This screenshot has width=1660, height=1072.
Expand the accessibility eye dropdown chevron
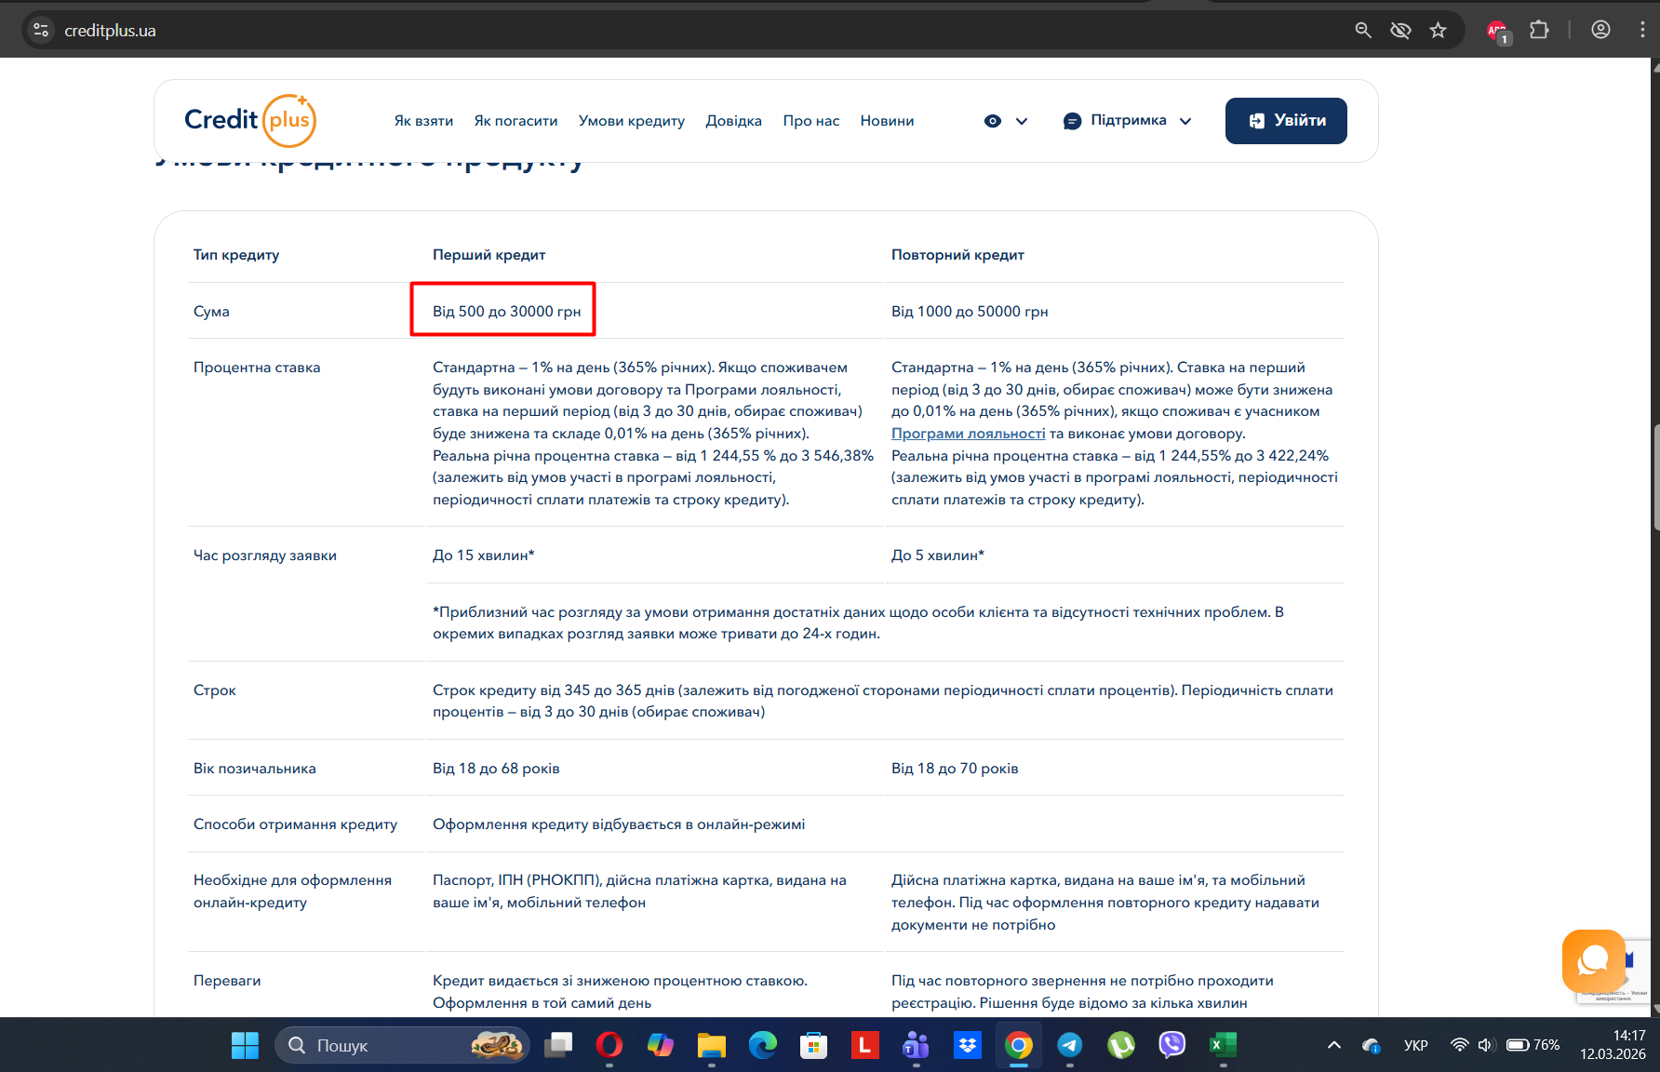tap(1022, 121)
